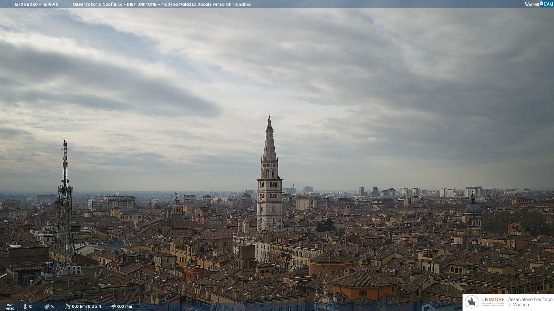Click the WeatherCam logo
Screen dimensions: 554x311
[x=539, y=4]
